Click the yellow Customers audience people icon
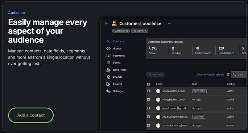 pos(115,23)
